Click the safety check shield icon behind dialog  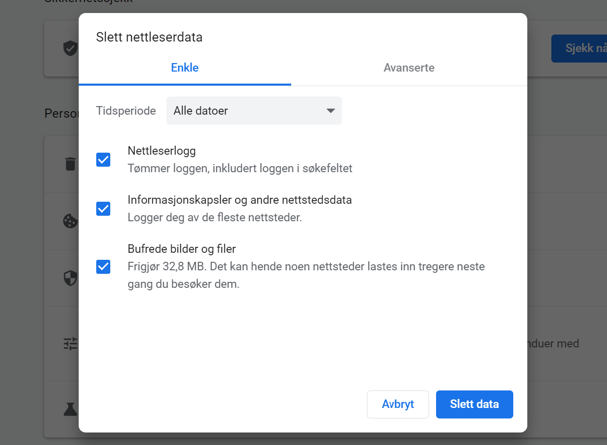pyautogui.click(x=70, y=48)
